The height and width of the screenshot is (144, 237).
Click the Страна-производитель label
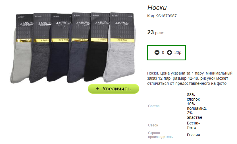(160, 135)
